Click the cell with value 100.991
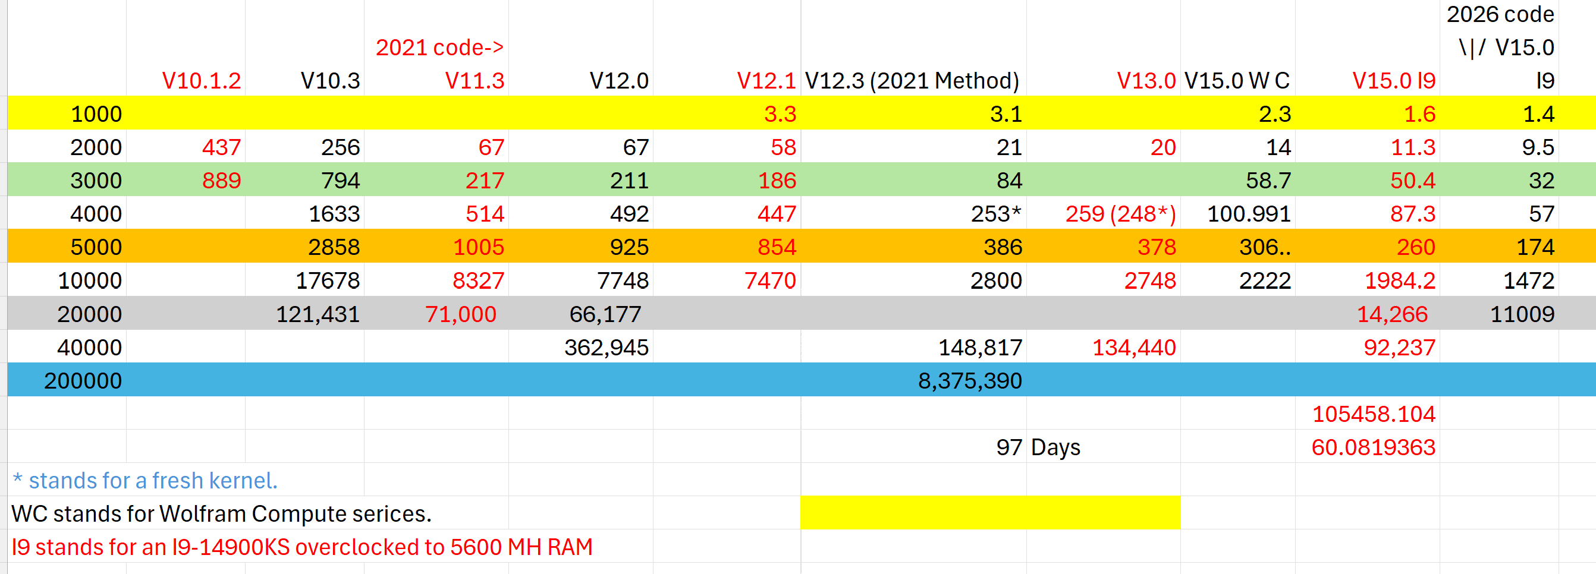Viewport: 1596px width, 574px height. (1238, 214)
